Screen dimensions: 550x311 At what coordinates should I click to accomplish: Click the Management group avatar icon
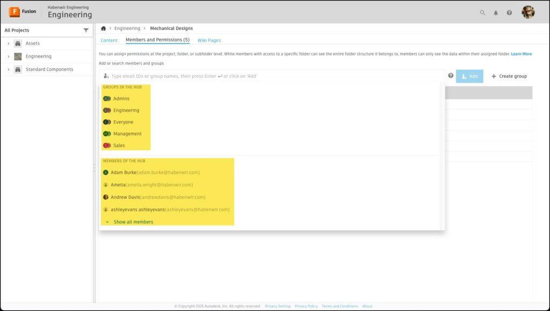[x=107, y=134]
